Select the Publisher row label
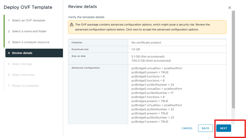This screenshot has height=138, width=246. click(x=77, y=43)
